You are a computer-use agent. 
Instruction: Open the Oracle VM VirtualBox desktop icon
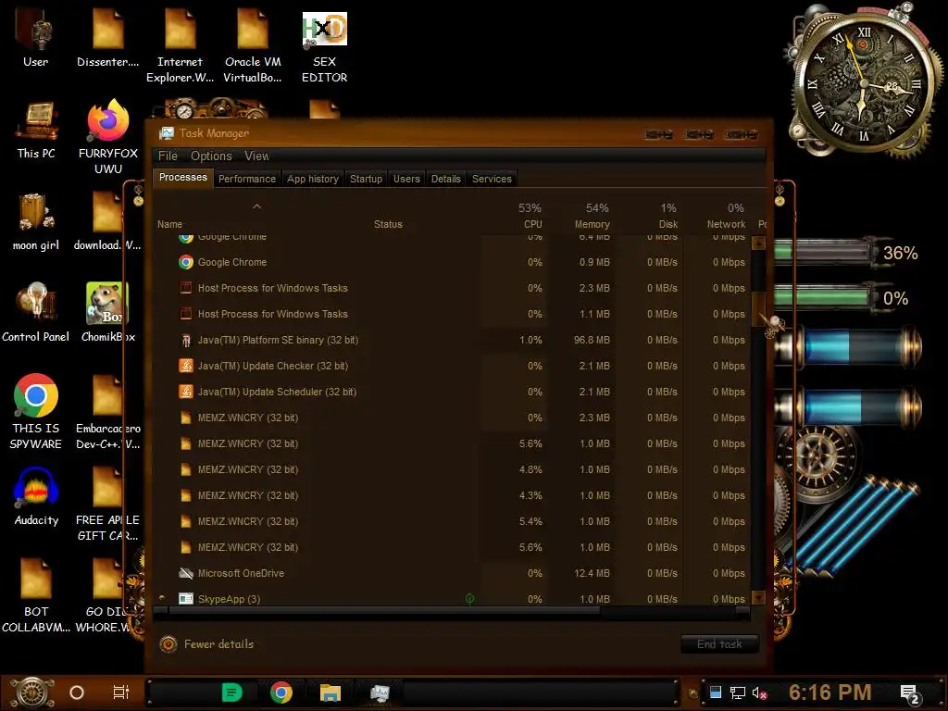253,45
